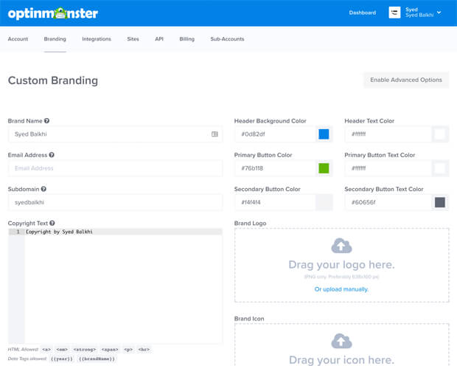Open the Sub-Accounts tab
This screenshot has height=366, width=457.
tap(227, 39)
